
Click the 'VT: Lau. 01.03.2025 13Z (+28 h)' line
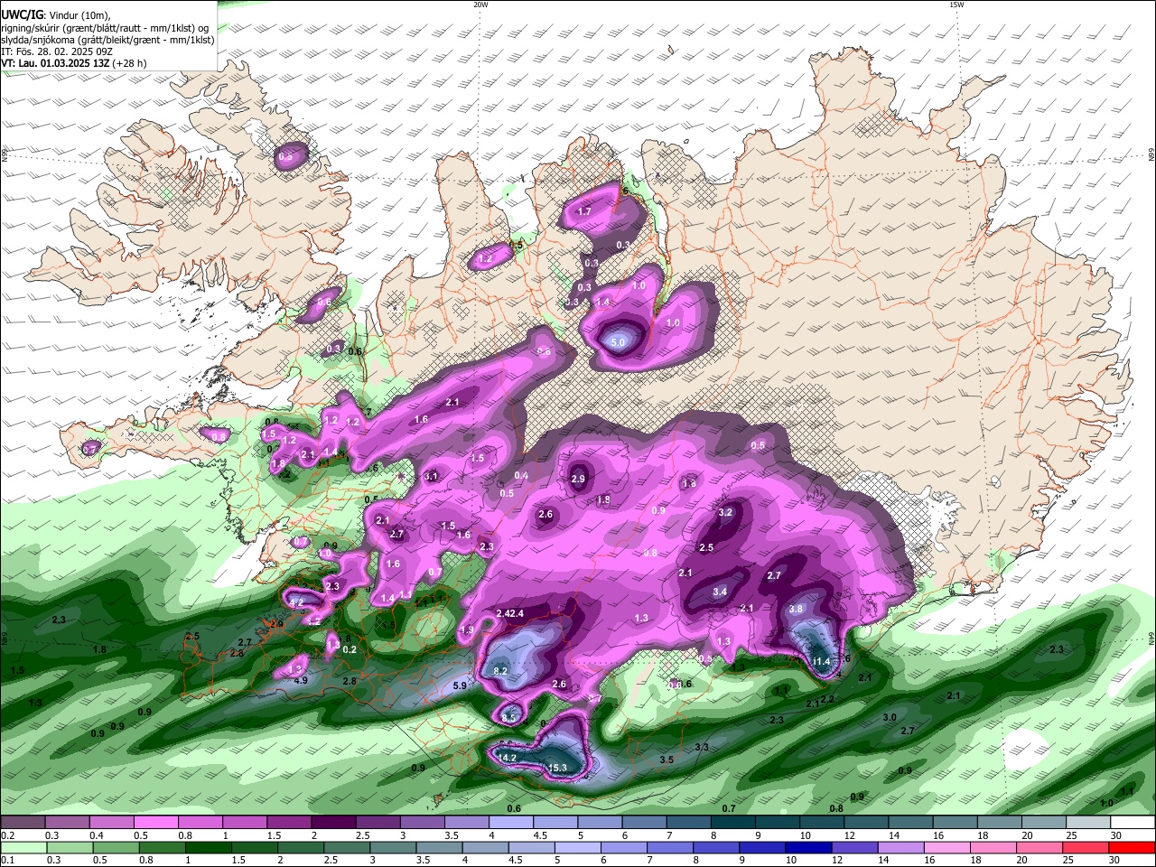[x=74, y=63]
